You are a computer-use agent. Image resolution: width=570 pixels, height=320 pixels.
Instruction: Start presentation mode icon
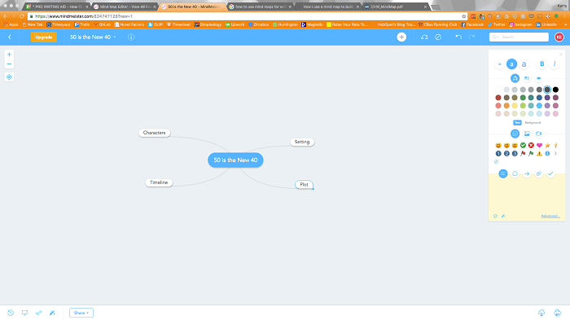point(24,313)
